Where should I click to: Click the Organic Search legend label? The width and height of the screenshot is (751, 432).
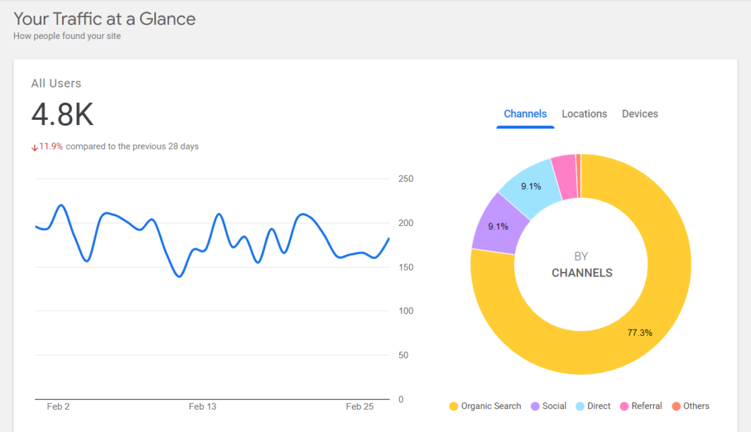click(x=491, y=406)
